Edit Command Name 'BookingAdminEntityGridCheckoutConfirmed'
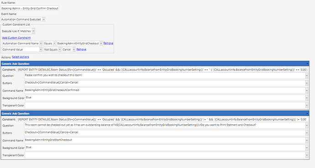315x168 pixels. (x=164, y=91)
